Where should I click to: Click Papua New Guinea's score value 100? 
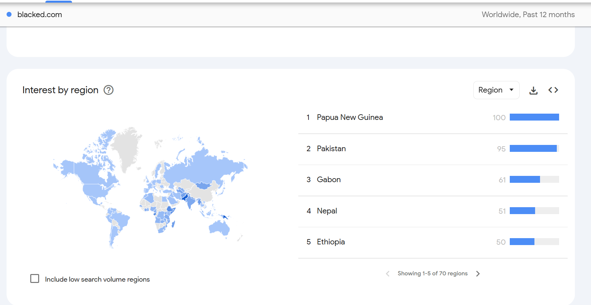click(499, 118)
